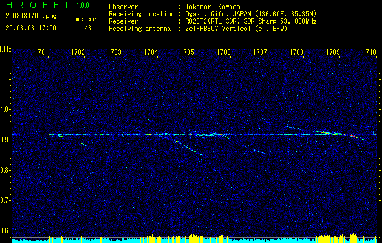Click the 1710 time marker
Screen dimensions: 382x243
pos(370,52)
